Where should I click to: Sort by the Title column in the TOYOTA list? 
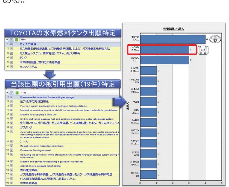click(23, 39)
